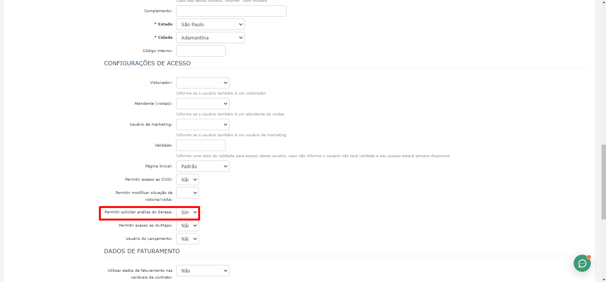Viewport: 606px width, 282px height.
Task: Click the Complemento text field
Action: click(231, 11)
